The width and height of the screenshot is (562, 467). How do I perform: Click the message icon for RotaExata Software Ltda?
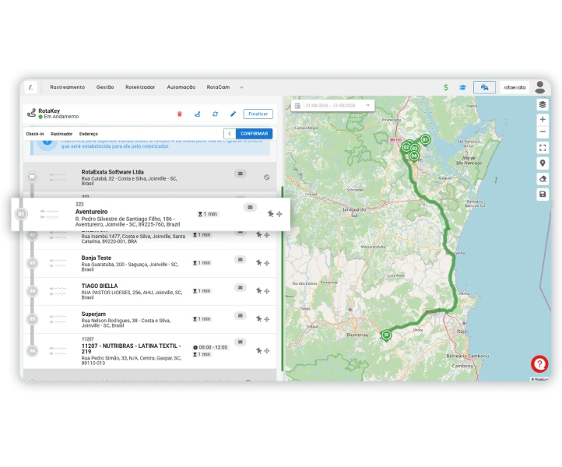pos(241,174)
